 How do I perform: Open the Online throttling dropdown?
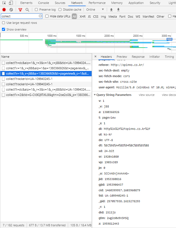(x=95, y=10)
